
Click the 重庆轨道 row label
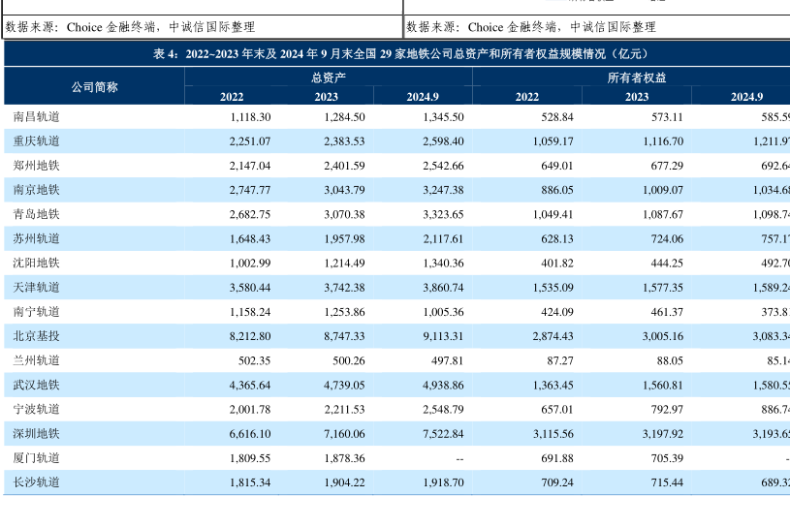point(37,141)
